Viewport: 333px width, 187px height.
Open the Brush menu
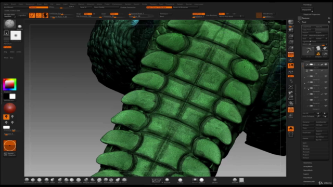pos(14,4)
